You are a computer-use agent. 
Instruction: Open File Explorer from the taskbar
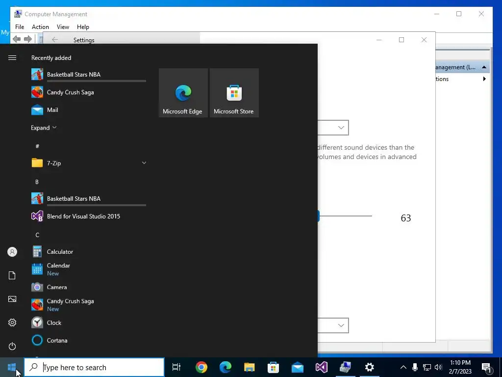pos(250,367)
